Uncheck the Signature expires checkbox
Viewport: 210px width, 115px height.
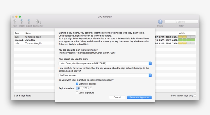pyautogui.click(x=77, y=84)
